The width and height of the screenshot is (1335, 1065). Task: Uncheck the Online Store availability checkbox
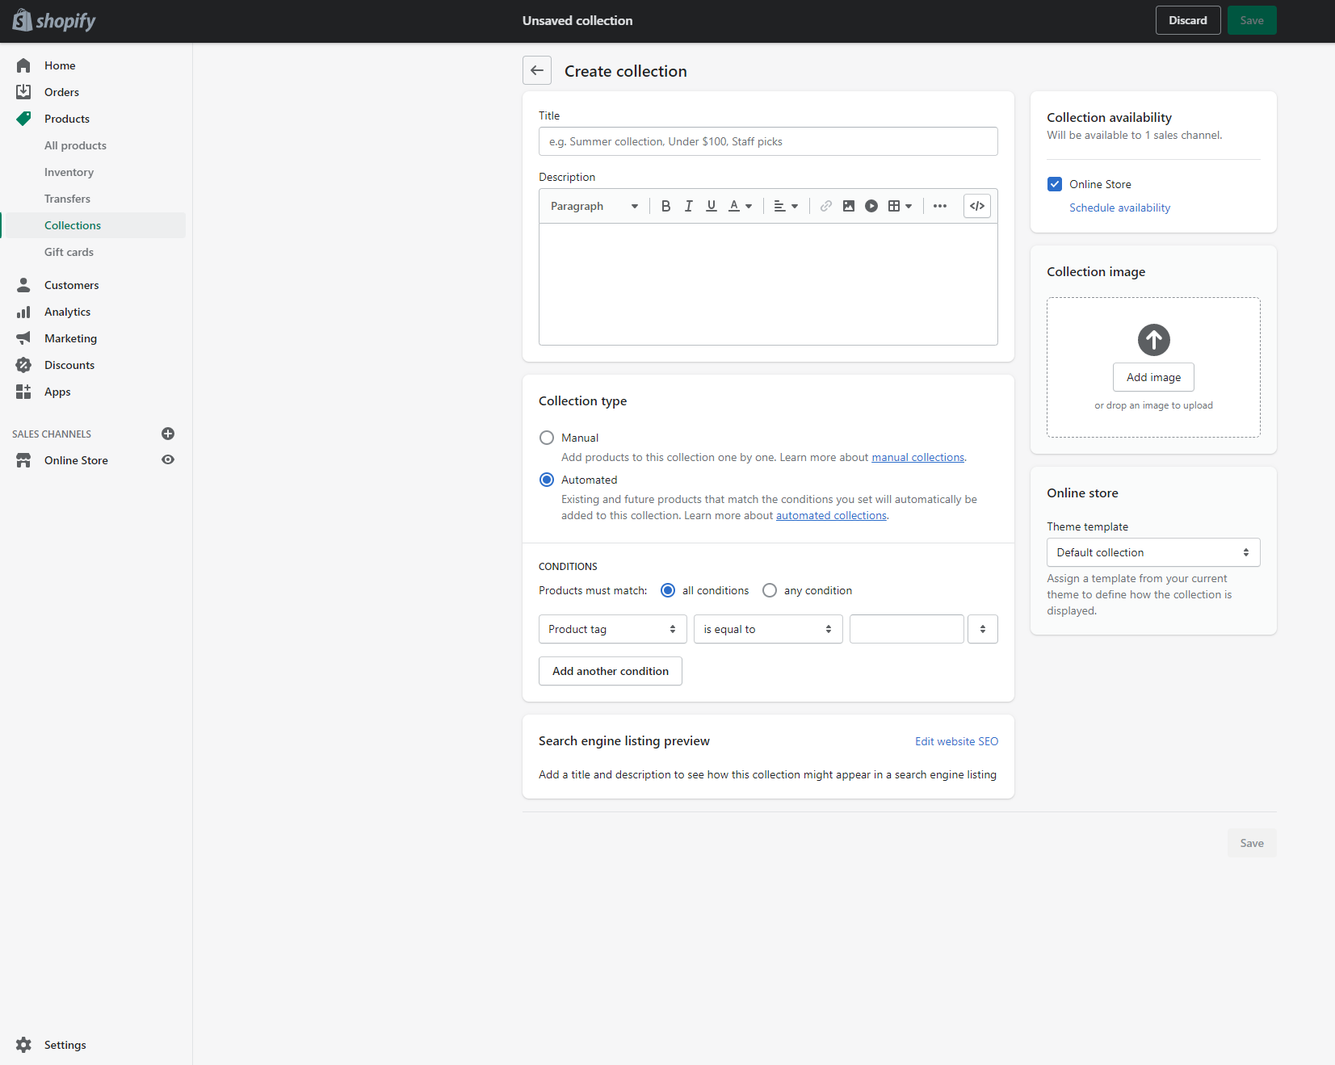pyautogui.click(x=1055, y=184)
